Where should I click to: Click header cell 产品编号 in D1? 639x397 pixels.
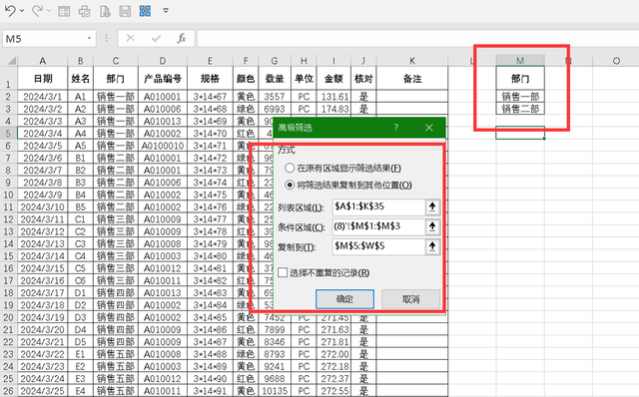(x=163, y=78)
